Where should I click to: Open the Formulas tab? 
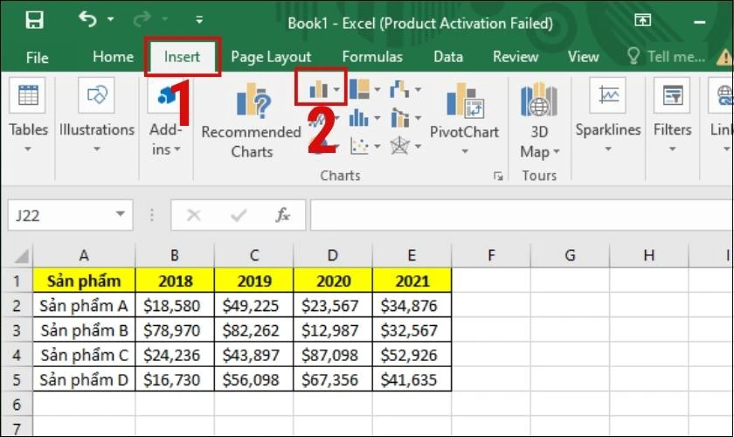tap(372, 57)
